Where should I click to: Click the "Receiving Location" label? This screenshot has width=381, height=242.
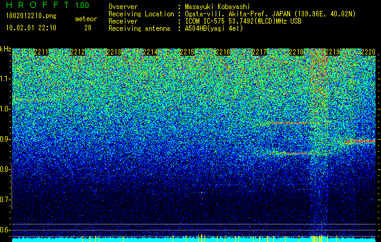[141, 14]
